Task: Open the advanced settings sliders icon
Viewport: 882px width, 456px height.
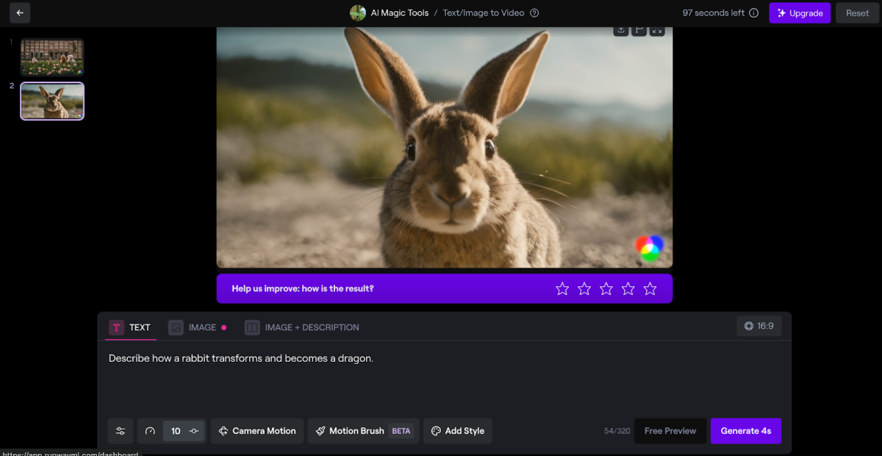Action: point(121,431)
